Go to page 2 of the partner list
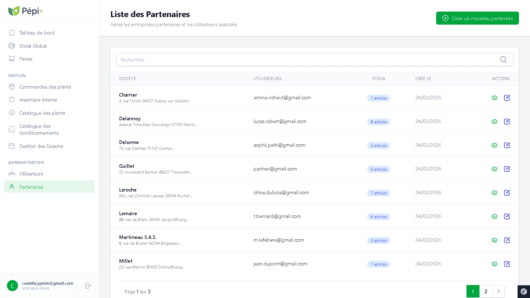 click(x=486, y=291)
